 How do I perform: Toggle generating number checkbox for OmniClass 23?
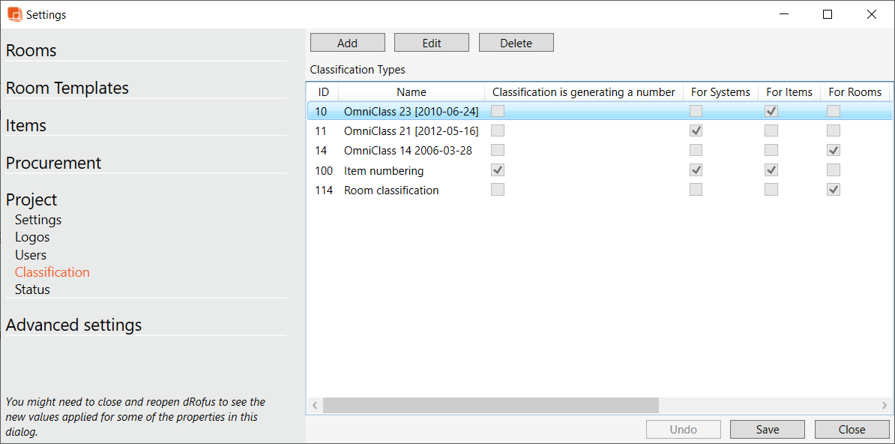(x=498, y=111)
